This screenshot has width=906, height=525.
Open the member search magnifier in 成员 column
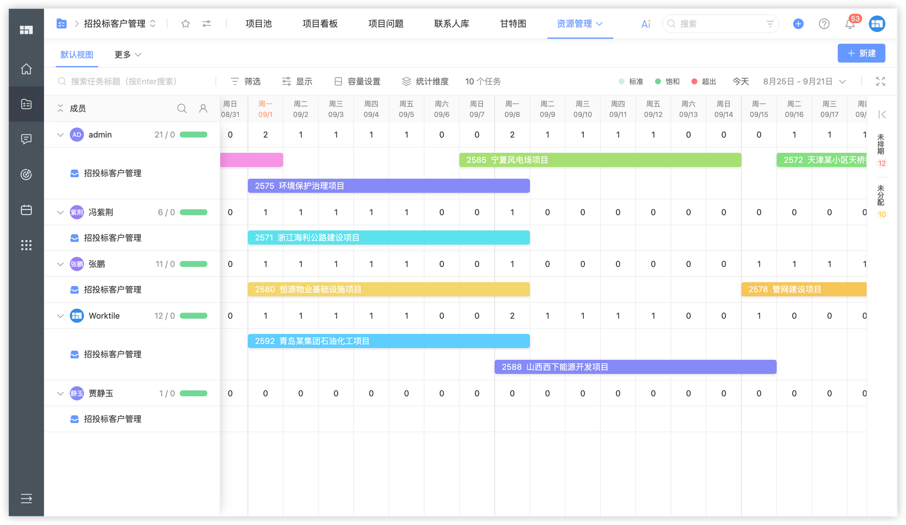[x=182, y=108]
